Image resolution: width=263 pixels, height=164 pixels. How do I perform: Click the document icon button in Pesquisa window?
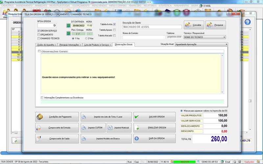(x=16, y=140)
